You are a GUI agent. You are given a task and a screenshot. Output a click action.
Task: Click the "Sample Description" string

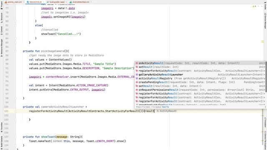[x=118, y=68]
